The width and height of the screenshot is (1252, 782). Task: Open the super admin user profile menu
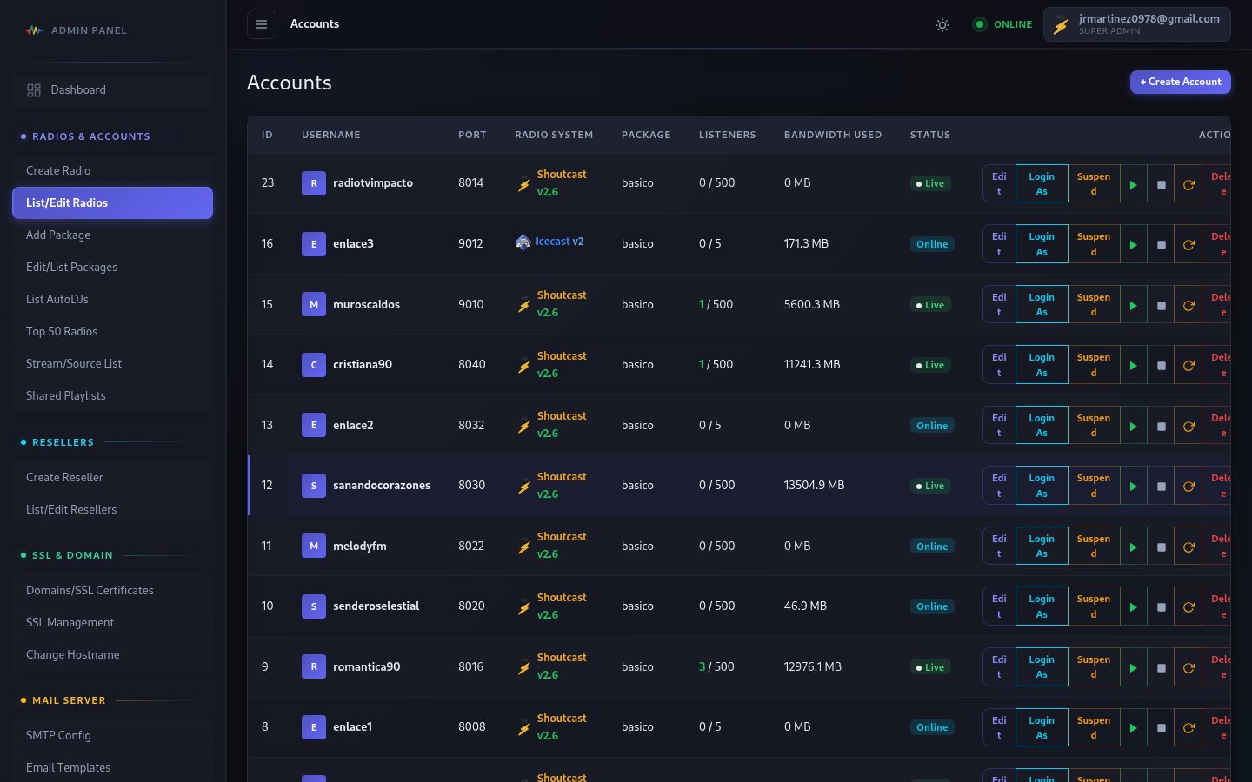[1136, 24]
